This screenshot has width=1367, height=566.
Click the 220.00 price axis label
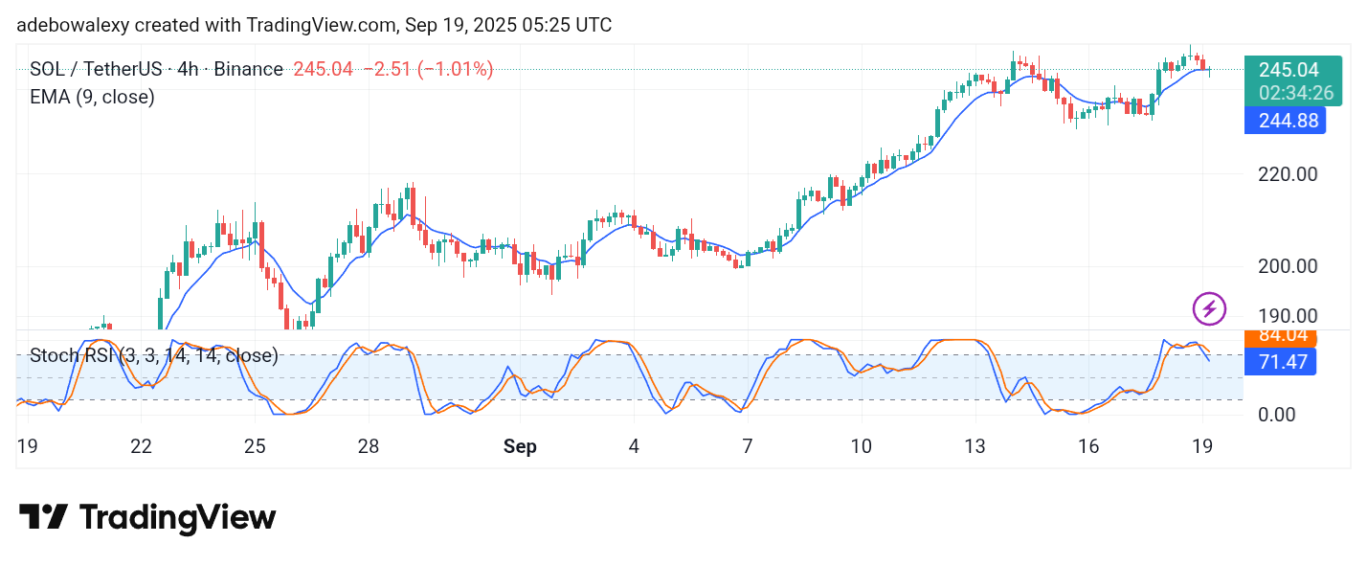tap(1288, 174)
